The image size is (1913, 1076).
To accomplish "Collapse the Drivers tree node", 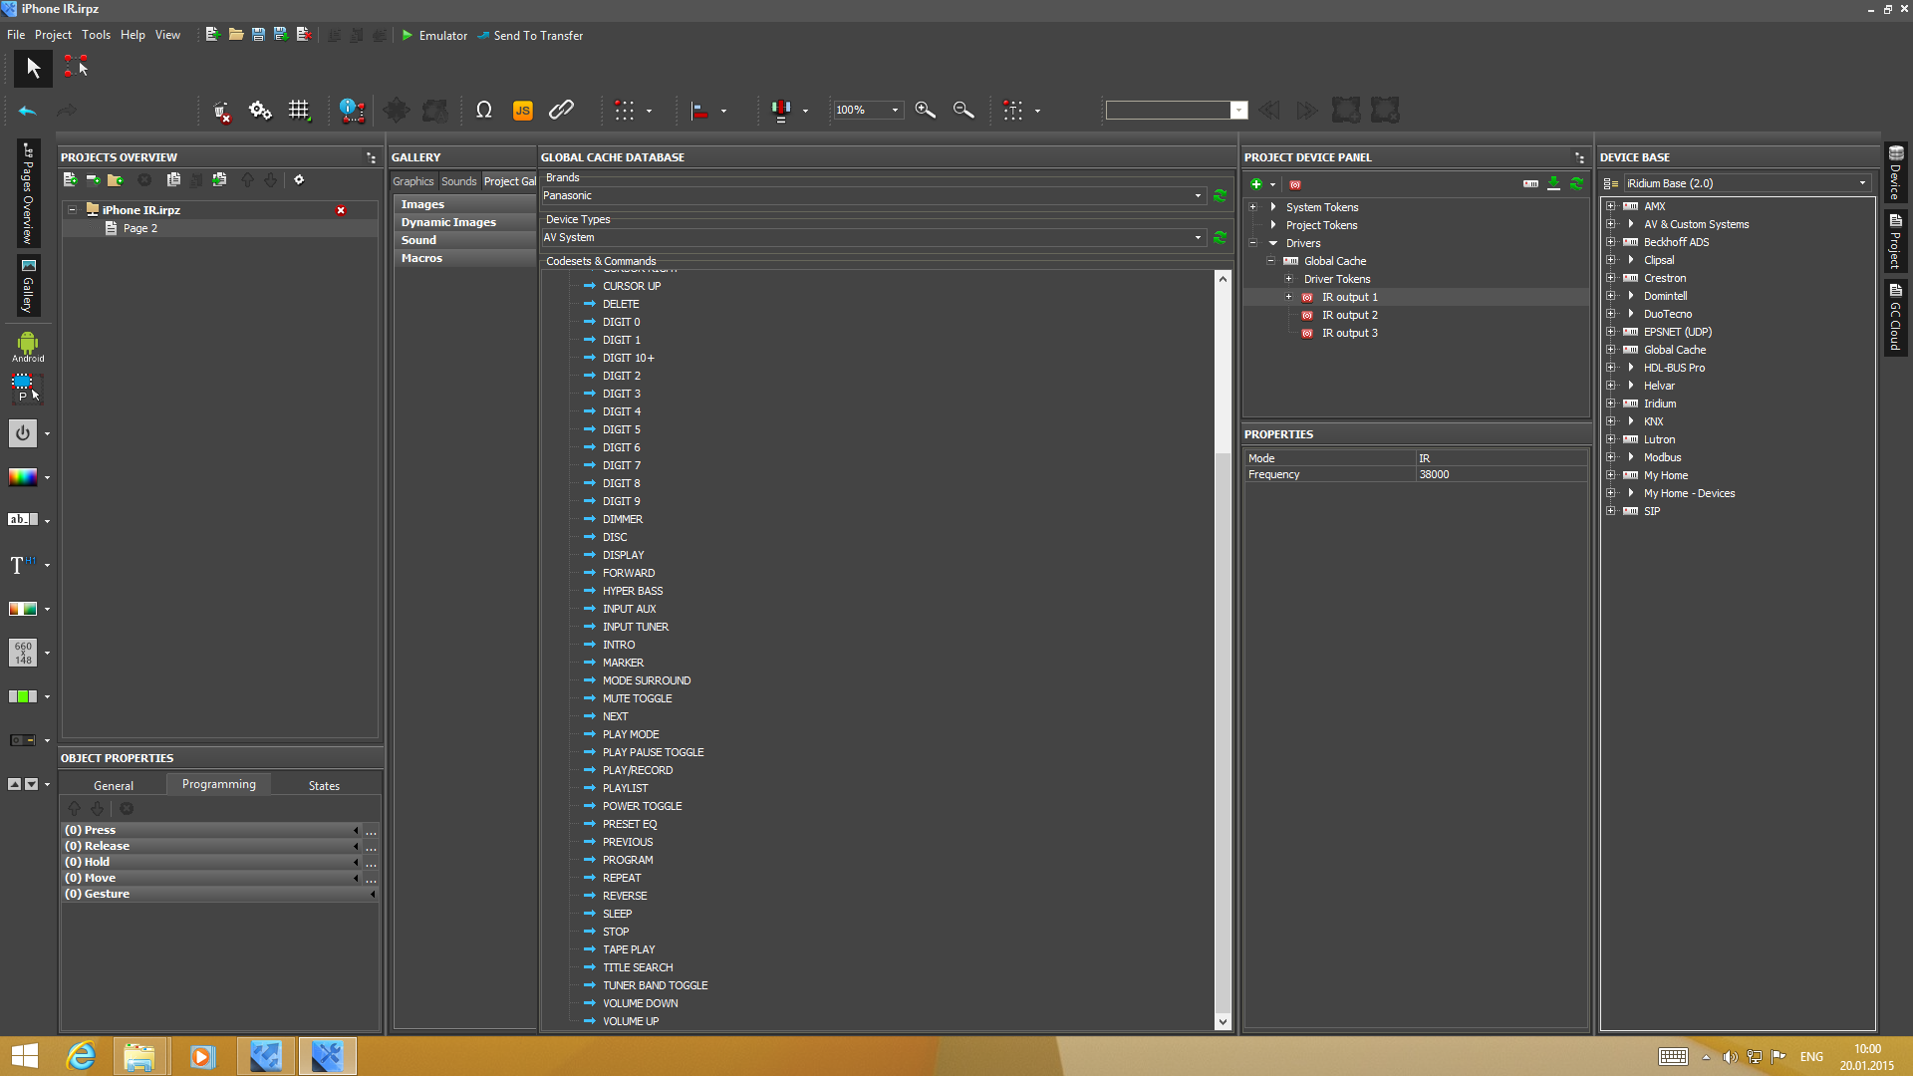I will (1253, 243).
